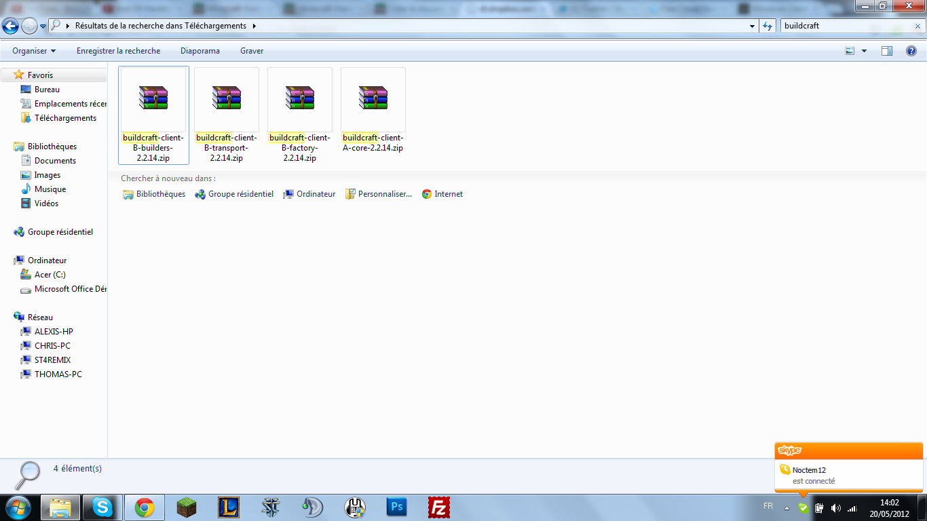This screenshot has width=927, height=521.
Task: Click the refresh button next to address bar
Action: point(768,26)
